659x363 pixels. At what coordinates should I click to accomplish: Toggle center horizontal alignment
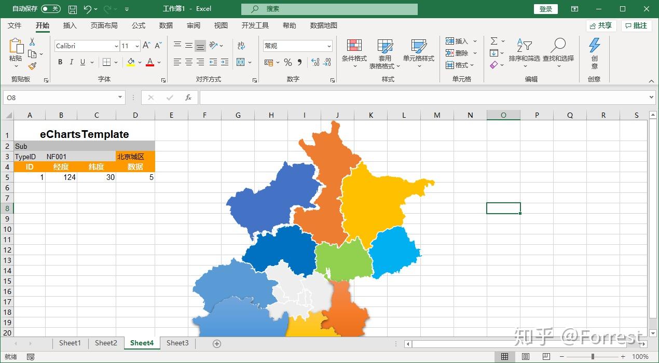point(189,62)
